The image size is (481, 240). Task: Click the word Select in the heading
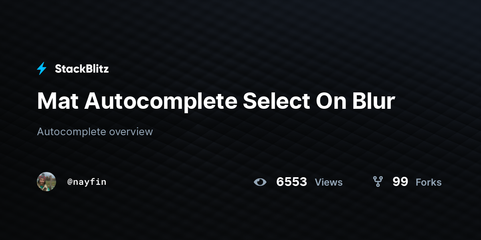tap(276, 102)
